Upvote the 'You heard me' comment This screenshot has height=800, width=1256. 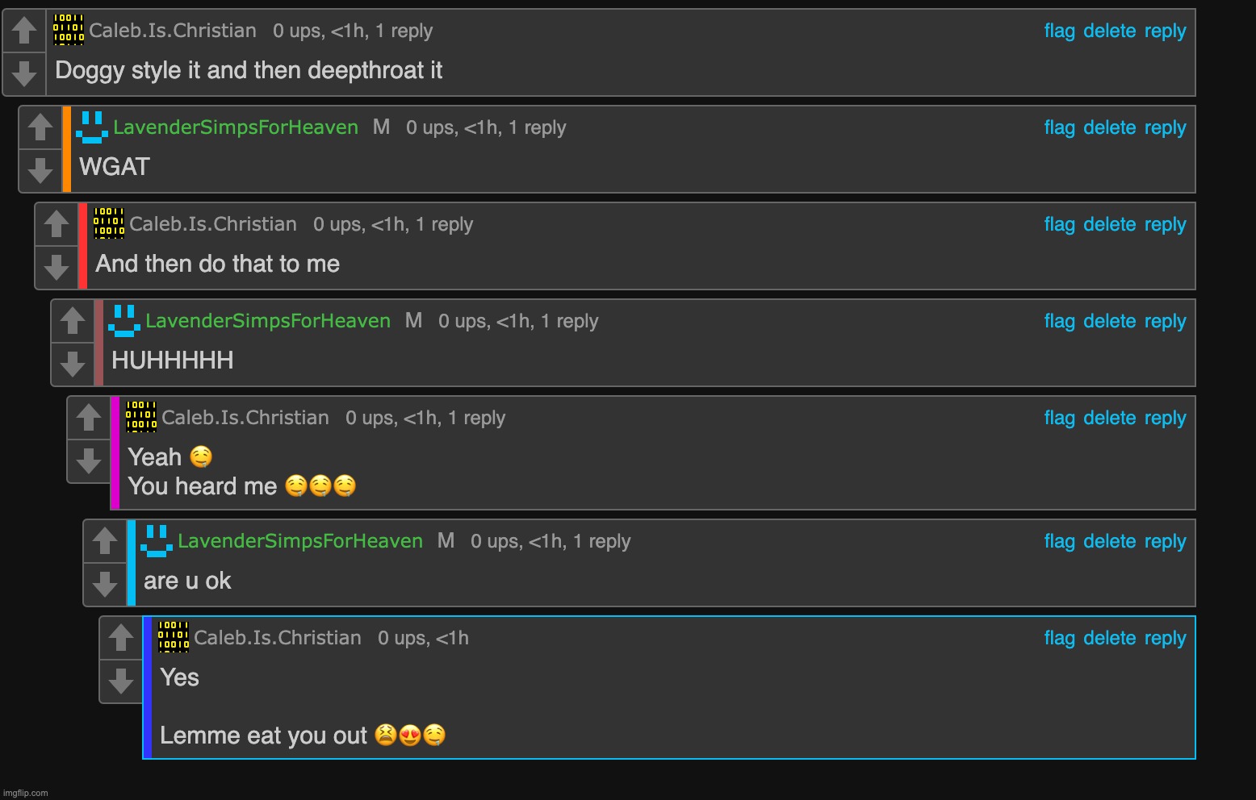point(89,418)
